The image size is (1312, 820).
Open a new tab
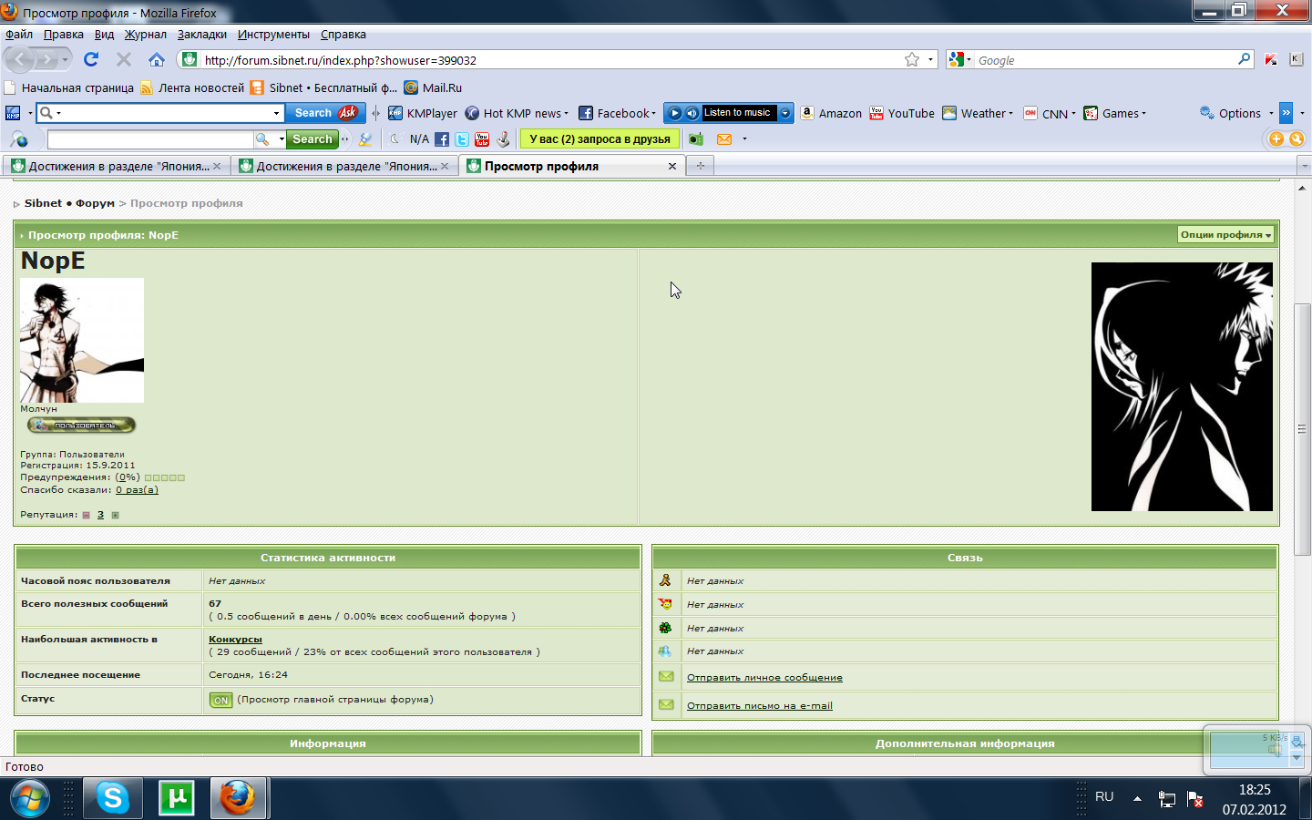click(700, 166)
